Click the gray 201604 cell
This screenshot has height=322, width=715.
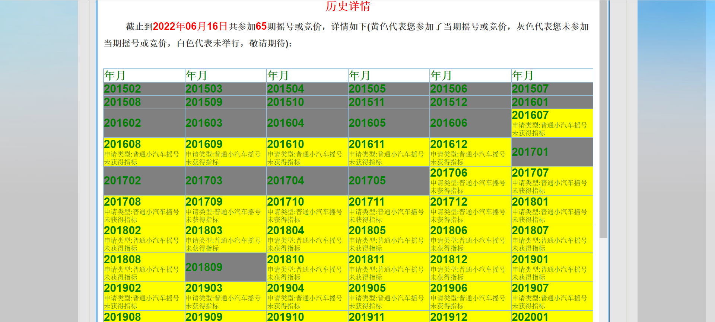tap(307, 123)
